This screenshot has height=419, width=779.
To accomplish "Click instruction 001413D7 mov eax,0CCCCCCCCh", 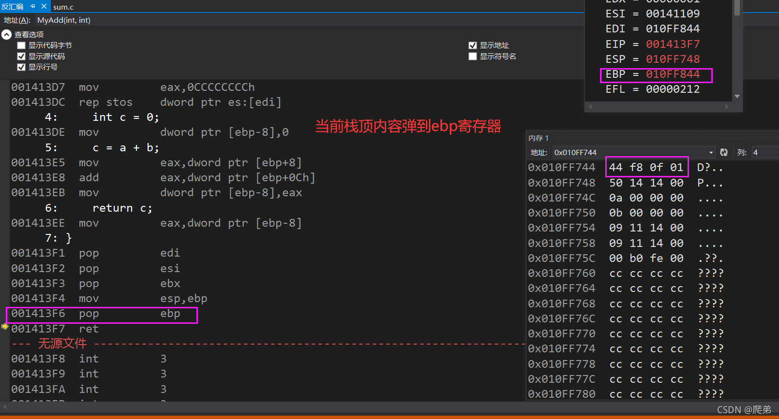I will (x=133, y=87).
